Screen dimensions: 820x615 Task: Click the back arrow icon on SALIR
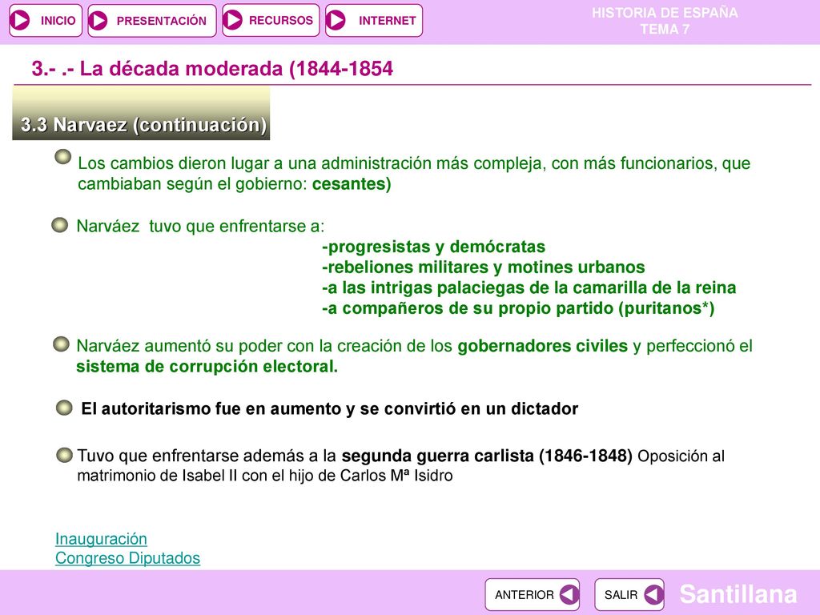pyautogui.click(x=653, y=595)
